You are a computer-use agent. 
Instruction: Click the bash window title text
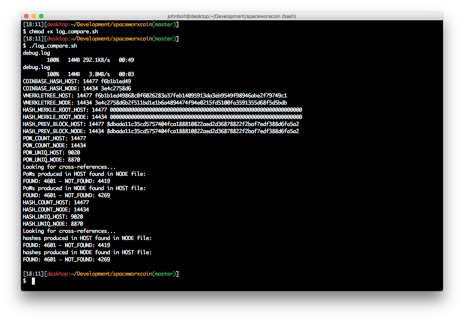(x=232, y=16)
